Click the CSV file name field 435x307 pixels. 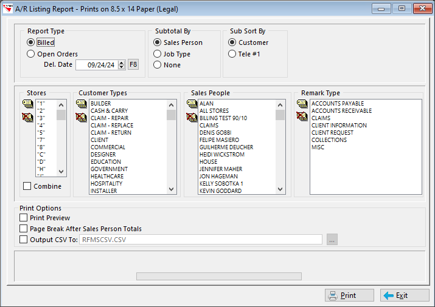[x=201, y=240]
